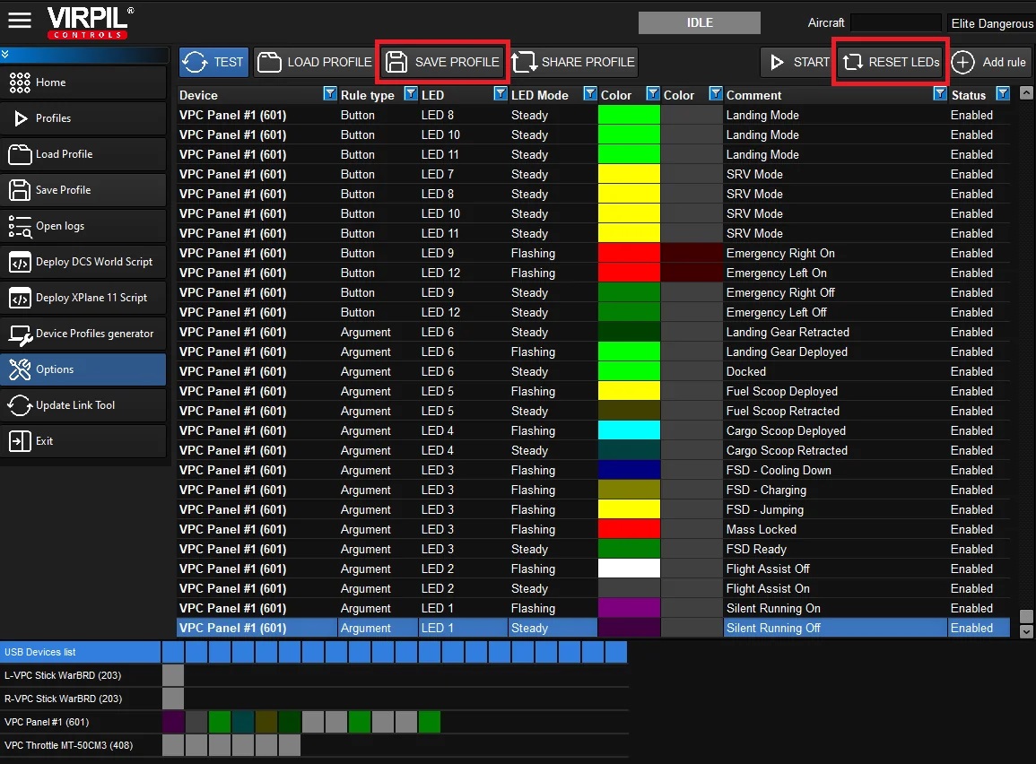This screenshot has height=764, width=1036.
Task: Open the LED Mode column filter
Action: [590, 94]
